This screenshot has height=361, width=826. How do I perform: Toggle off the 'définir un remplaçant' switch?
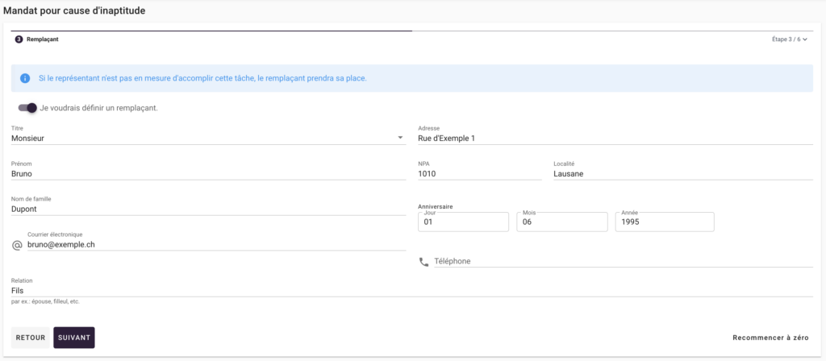pos(27,108)
